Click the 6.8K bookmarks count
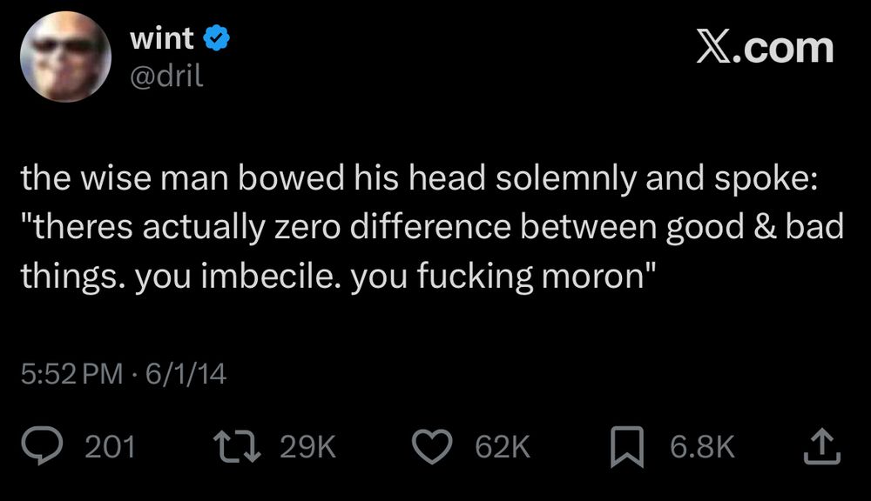Image resolution: width=871 pixels, height=501 pixels. [702, 447]
